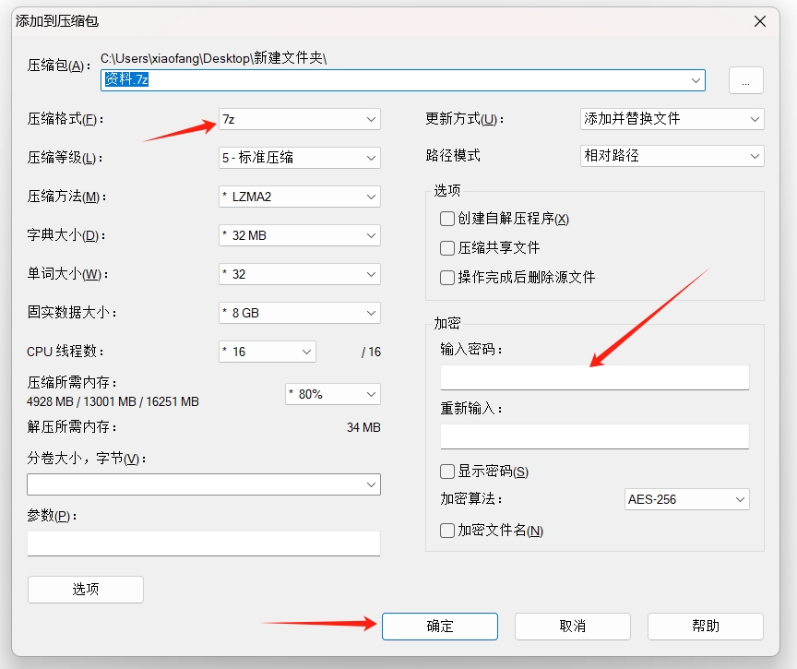Close the 添加到压缩包 dialog
797x669 pixels.
760,21
